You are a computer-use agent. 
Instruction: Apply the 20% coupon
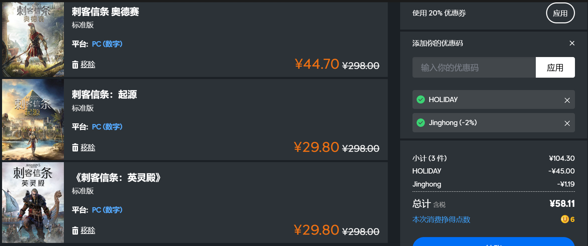(x=560, y=13)
